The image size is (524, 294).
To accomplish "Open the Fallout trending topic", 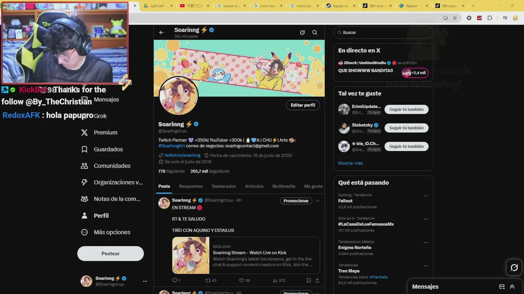I will (x=345, y=201).
